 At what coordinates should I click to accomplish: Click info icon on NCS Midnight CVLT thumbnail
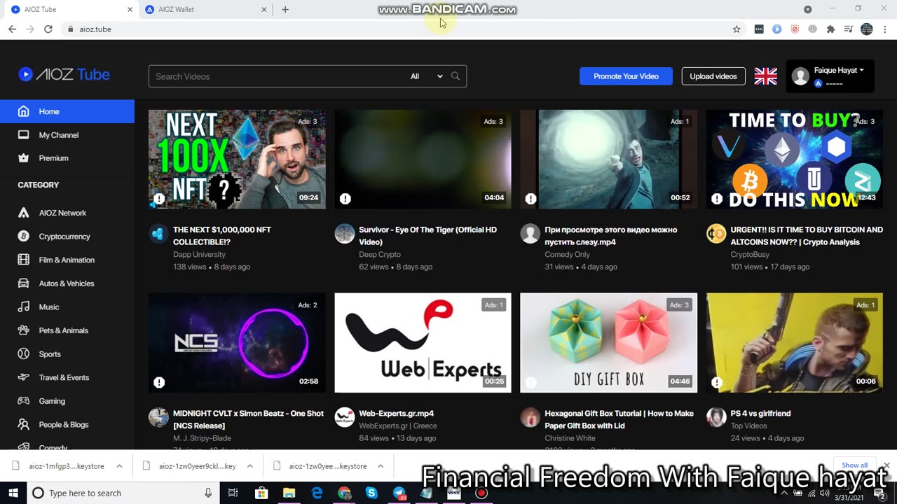[159, 382]
